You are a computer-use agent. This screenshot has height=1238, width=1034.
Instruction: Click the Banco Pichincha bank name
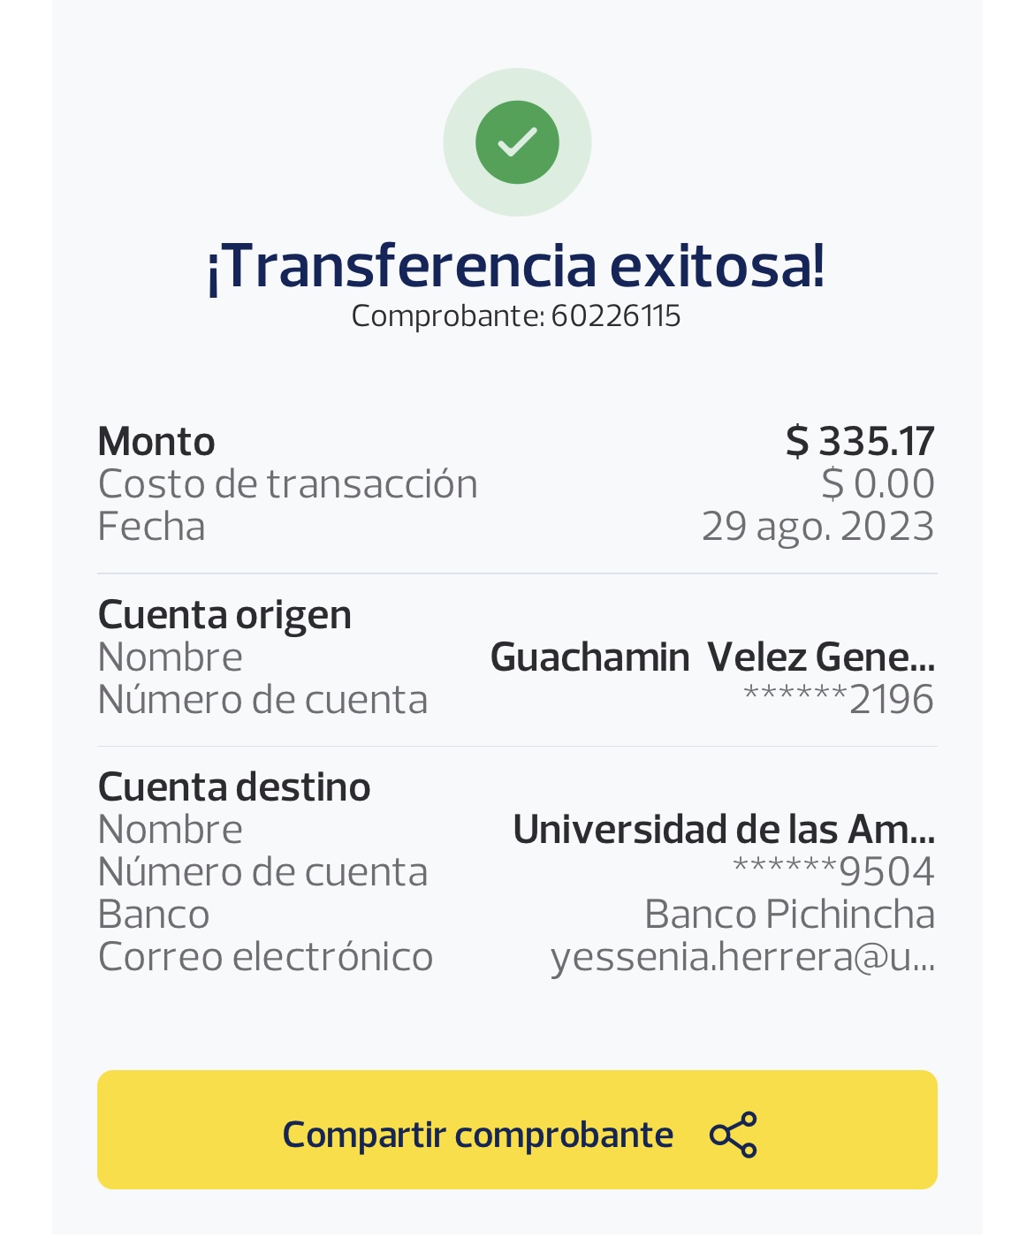pyautogui.click(x=789, y=915)
